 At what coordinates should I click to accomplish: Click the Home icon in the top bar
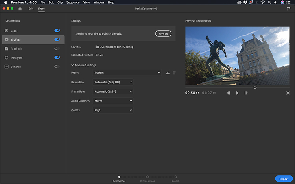pos(20,8)
